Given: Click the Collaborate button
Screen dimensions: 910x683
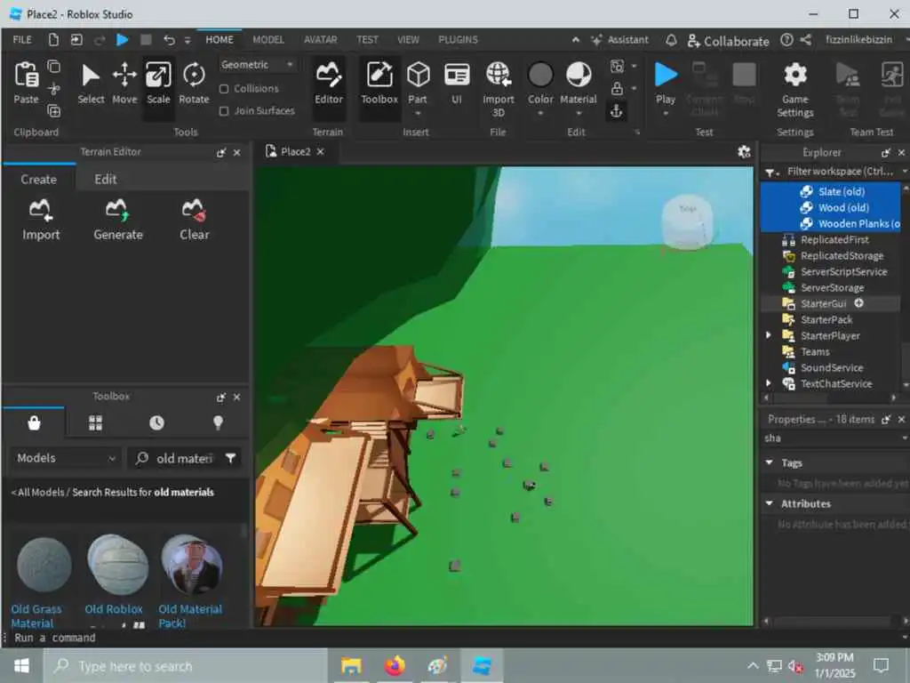Looking at the screenshot, I should 729,41.
